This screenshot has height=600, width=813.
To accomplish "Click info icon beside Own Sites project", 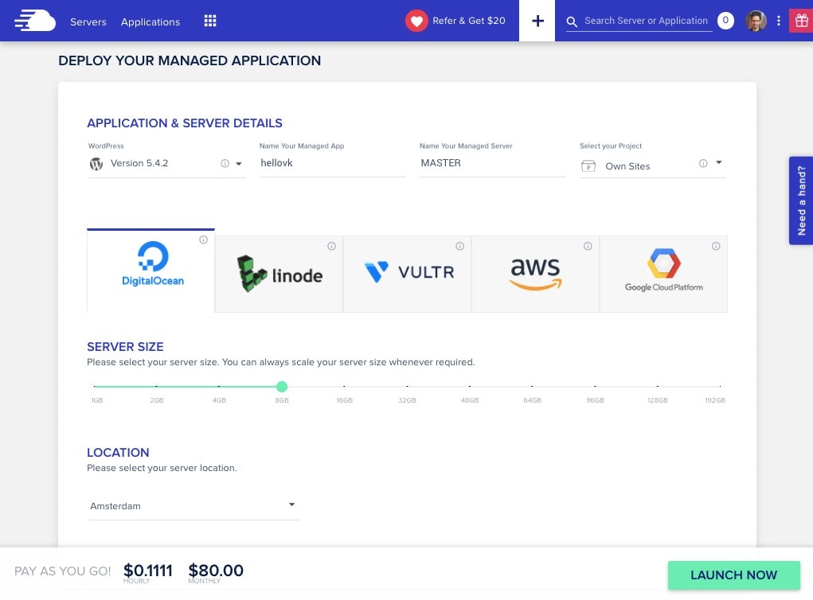I will pyautogui.click(x=703, y=163).
